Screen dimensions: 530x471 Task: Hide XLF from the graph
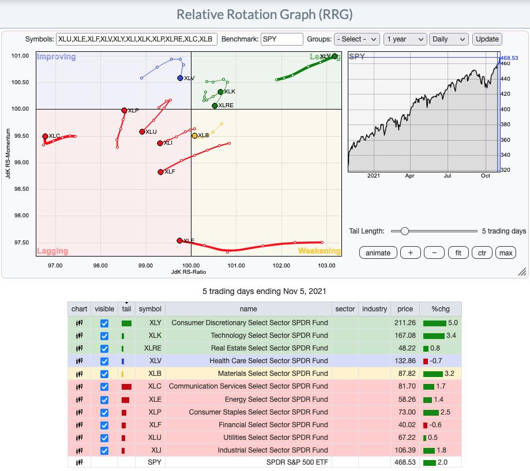click(x=104, y=425)
